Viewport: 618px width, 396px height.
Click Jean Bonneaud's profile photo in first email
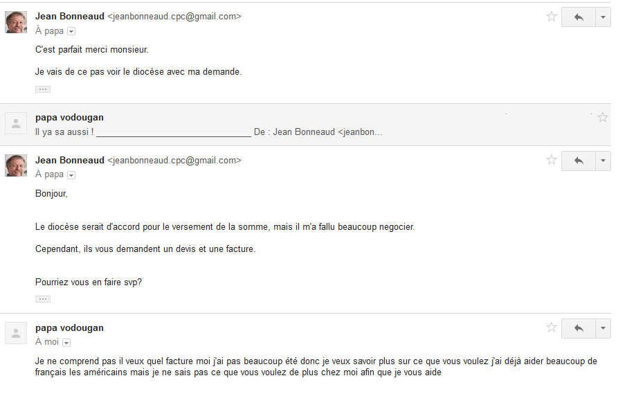coord(16,22)
